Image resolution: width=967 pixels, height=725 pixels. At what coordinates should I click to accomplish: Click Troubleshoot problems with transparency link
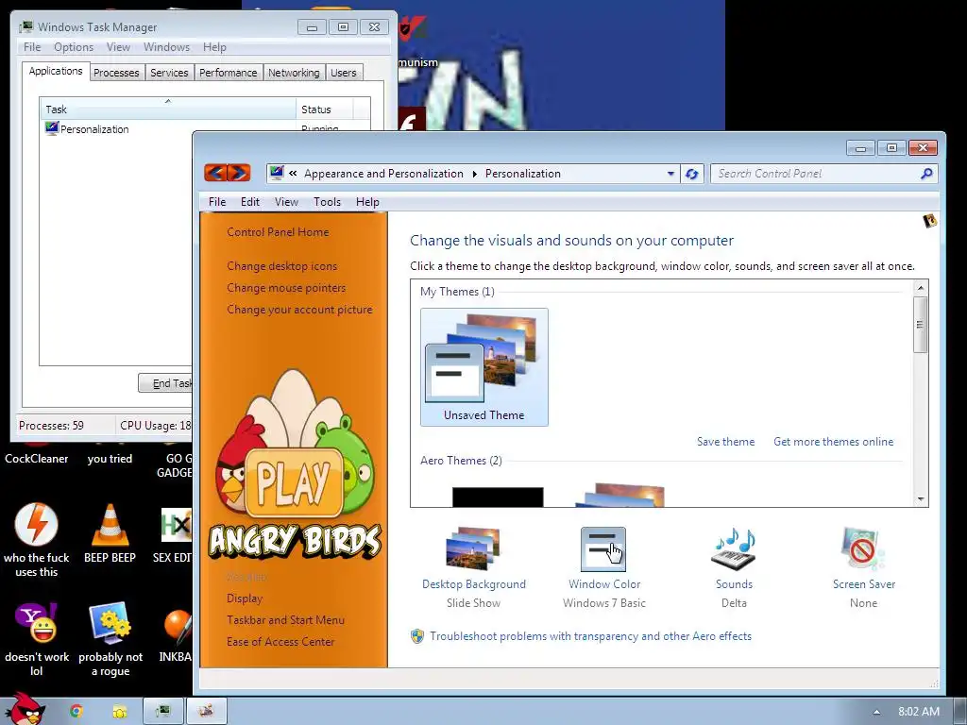pyautogui.click(x=591, y=635)
